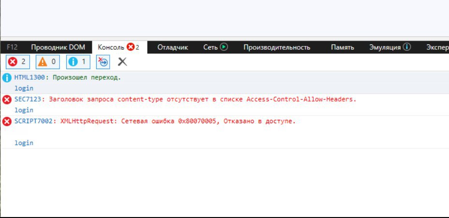The image size is (449, 218).
Task: Click the HTML1300 message code link
Action: point(29,77)
